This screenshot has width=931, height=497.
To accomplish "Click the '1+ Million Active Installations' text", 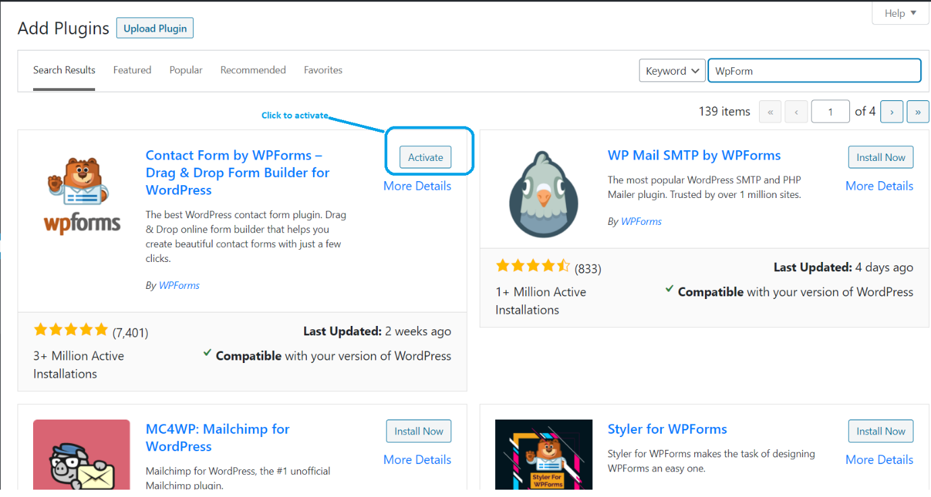I will pyautogui.click(x=541, y=300).
